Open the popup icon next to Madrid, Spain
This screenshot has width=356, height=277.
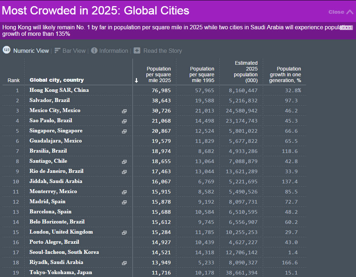pyautogui.click(x=124, y=202)
